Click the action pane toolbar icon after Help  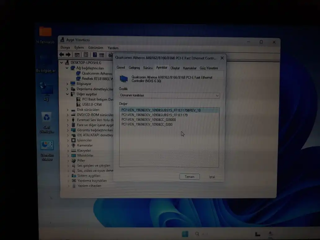(102, 55)
